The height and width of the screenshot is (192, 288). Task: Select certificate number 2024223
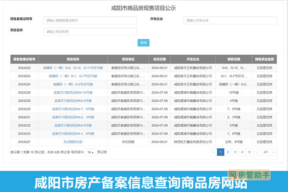click(24, 76)
